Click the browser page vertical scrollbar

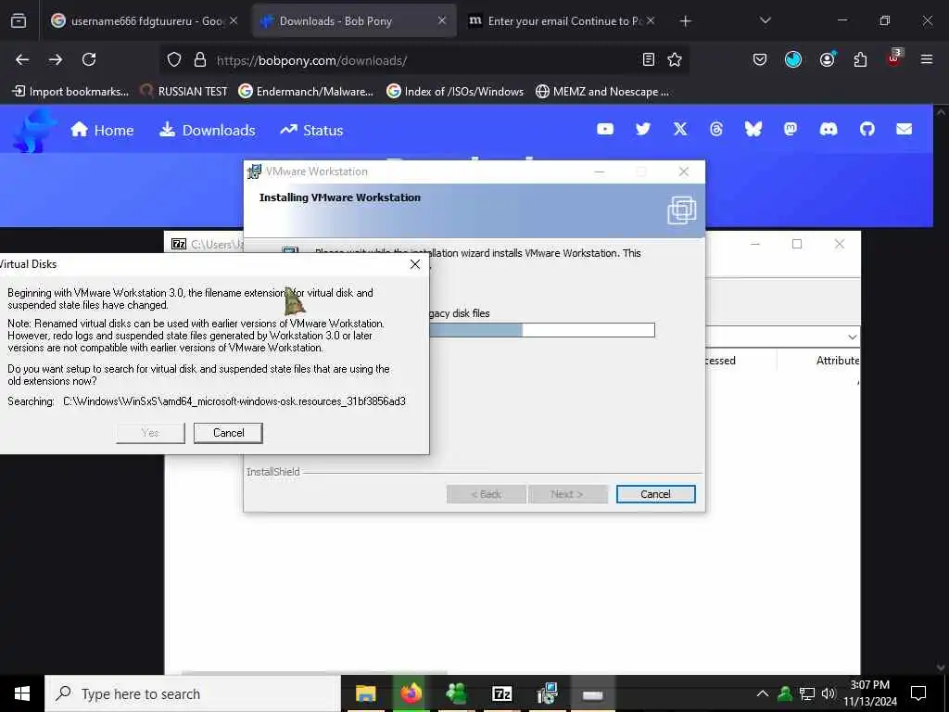click(x=941, y=390)
